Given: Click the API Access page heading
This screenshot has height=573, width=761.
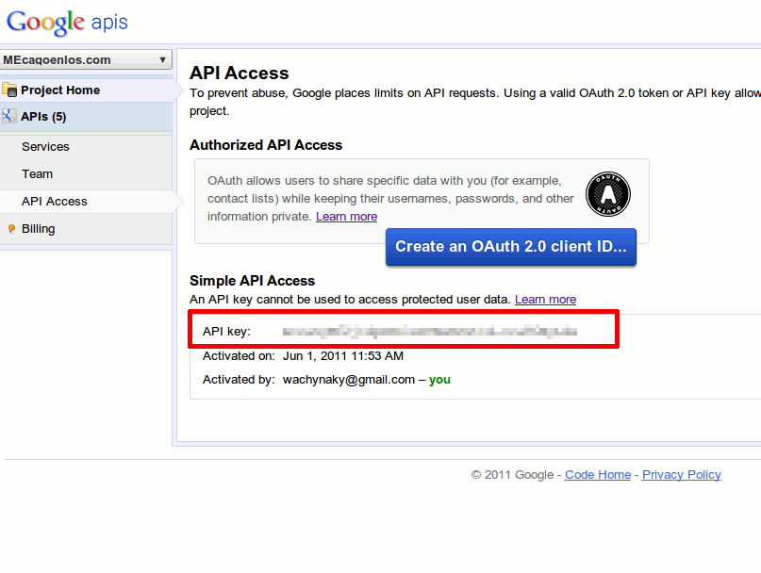Looking at the screenshot, I should tap(240, 73).
